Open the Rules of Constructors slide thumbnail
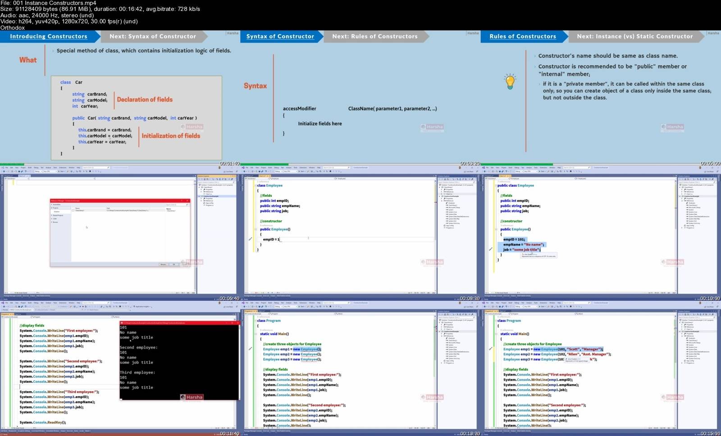Image resolution: width=721 pixels, height=436 pixels. pos(601,98)
